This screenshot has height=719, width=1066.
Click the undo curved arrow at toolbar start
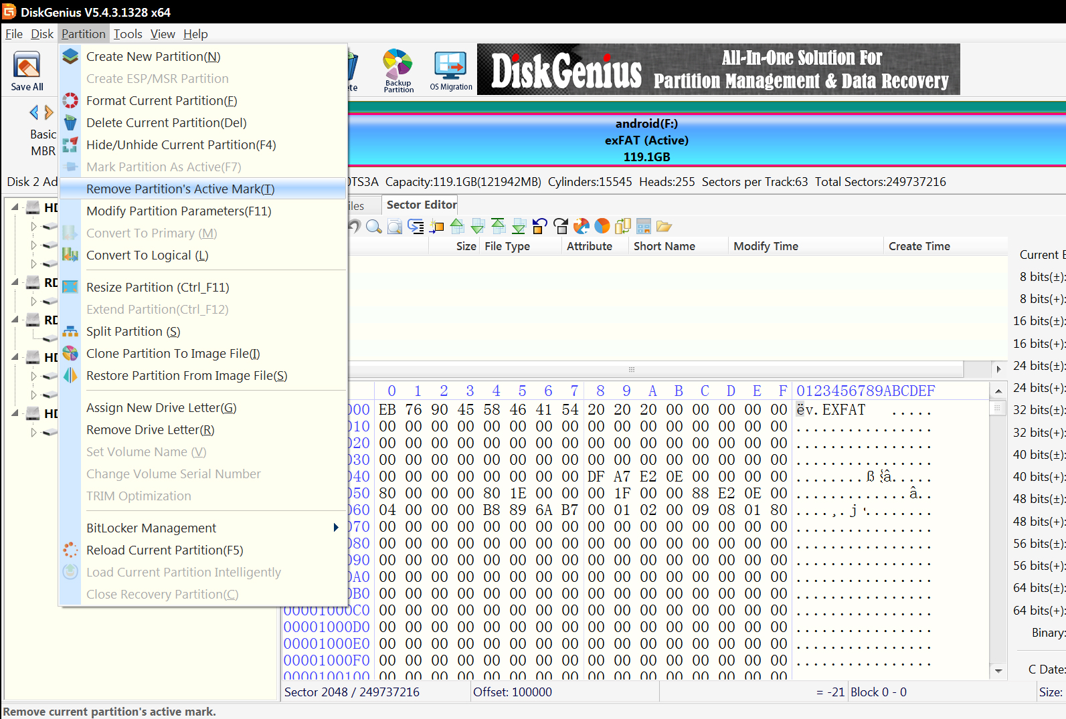[x=355, y=227]
